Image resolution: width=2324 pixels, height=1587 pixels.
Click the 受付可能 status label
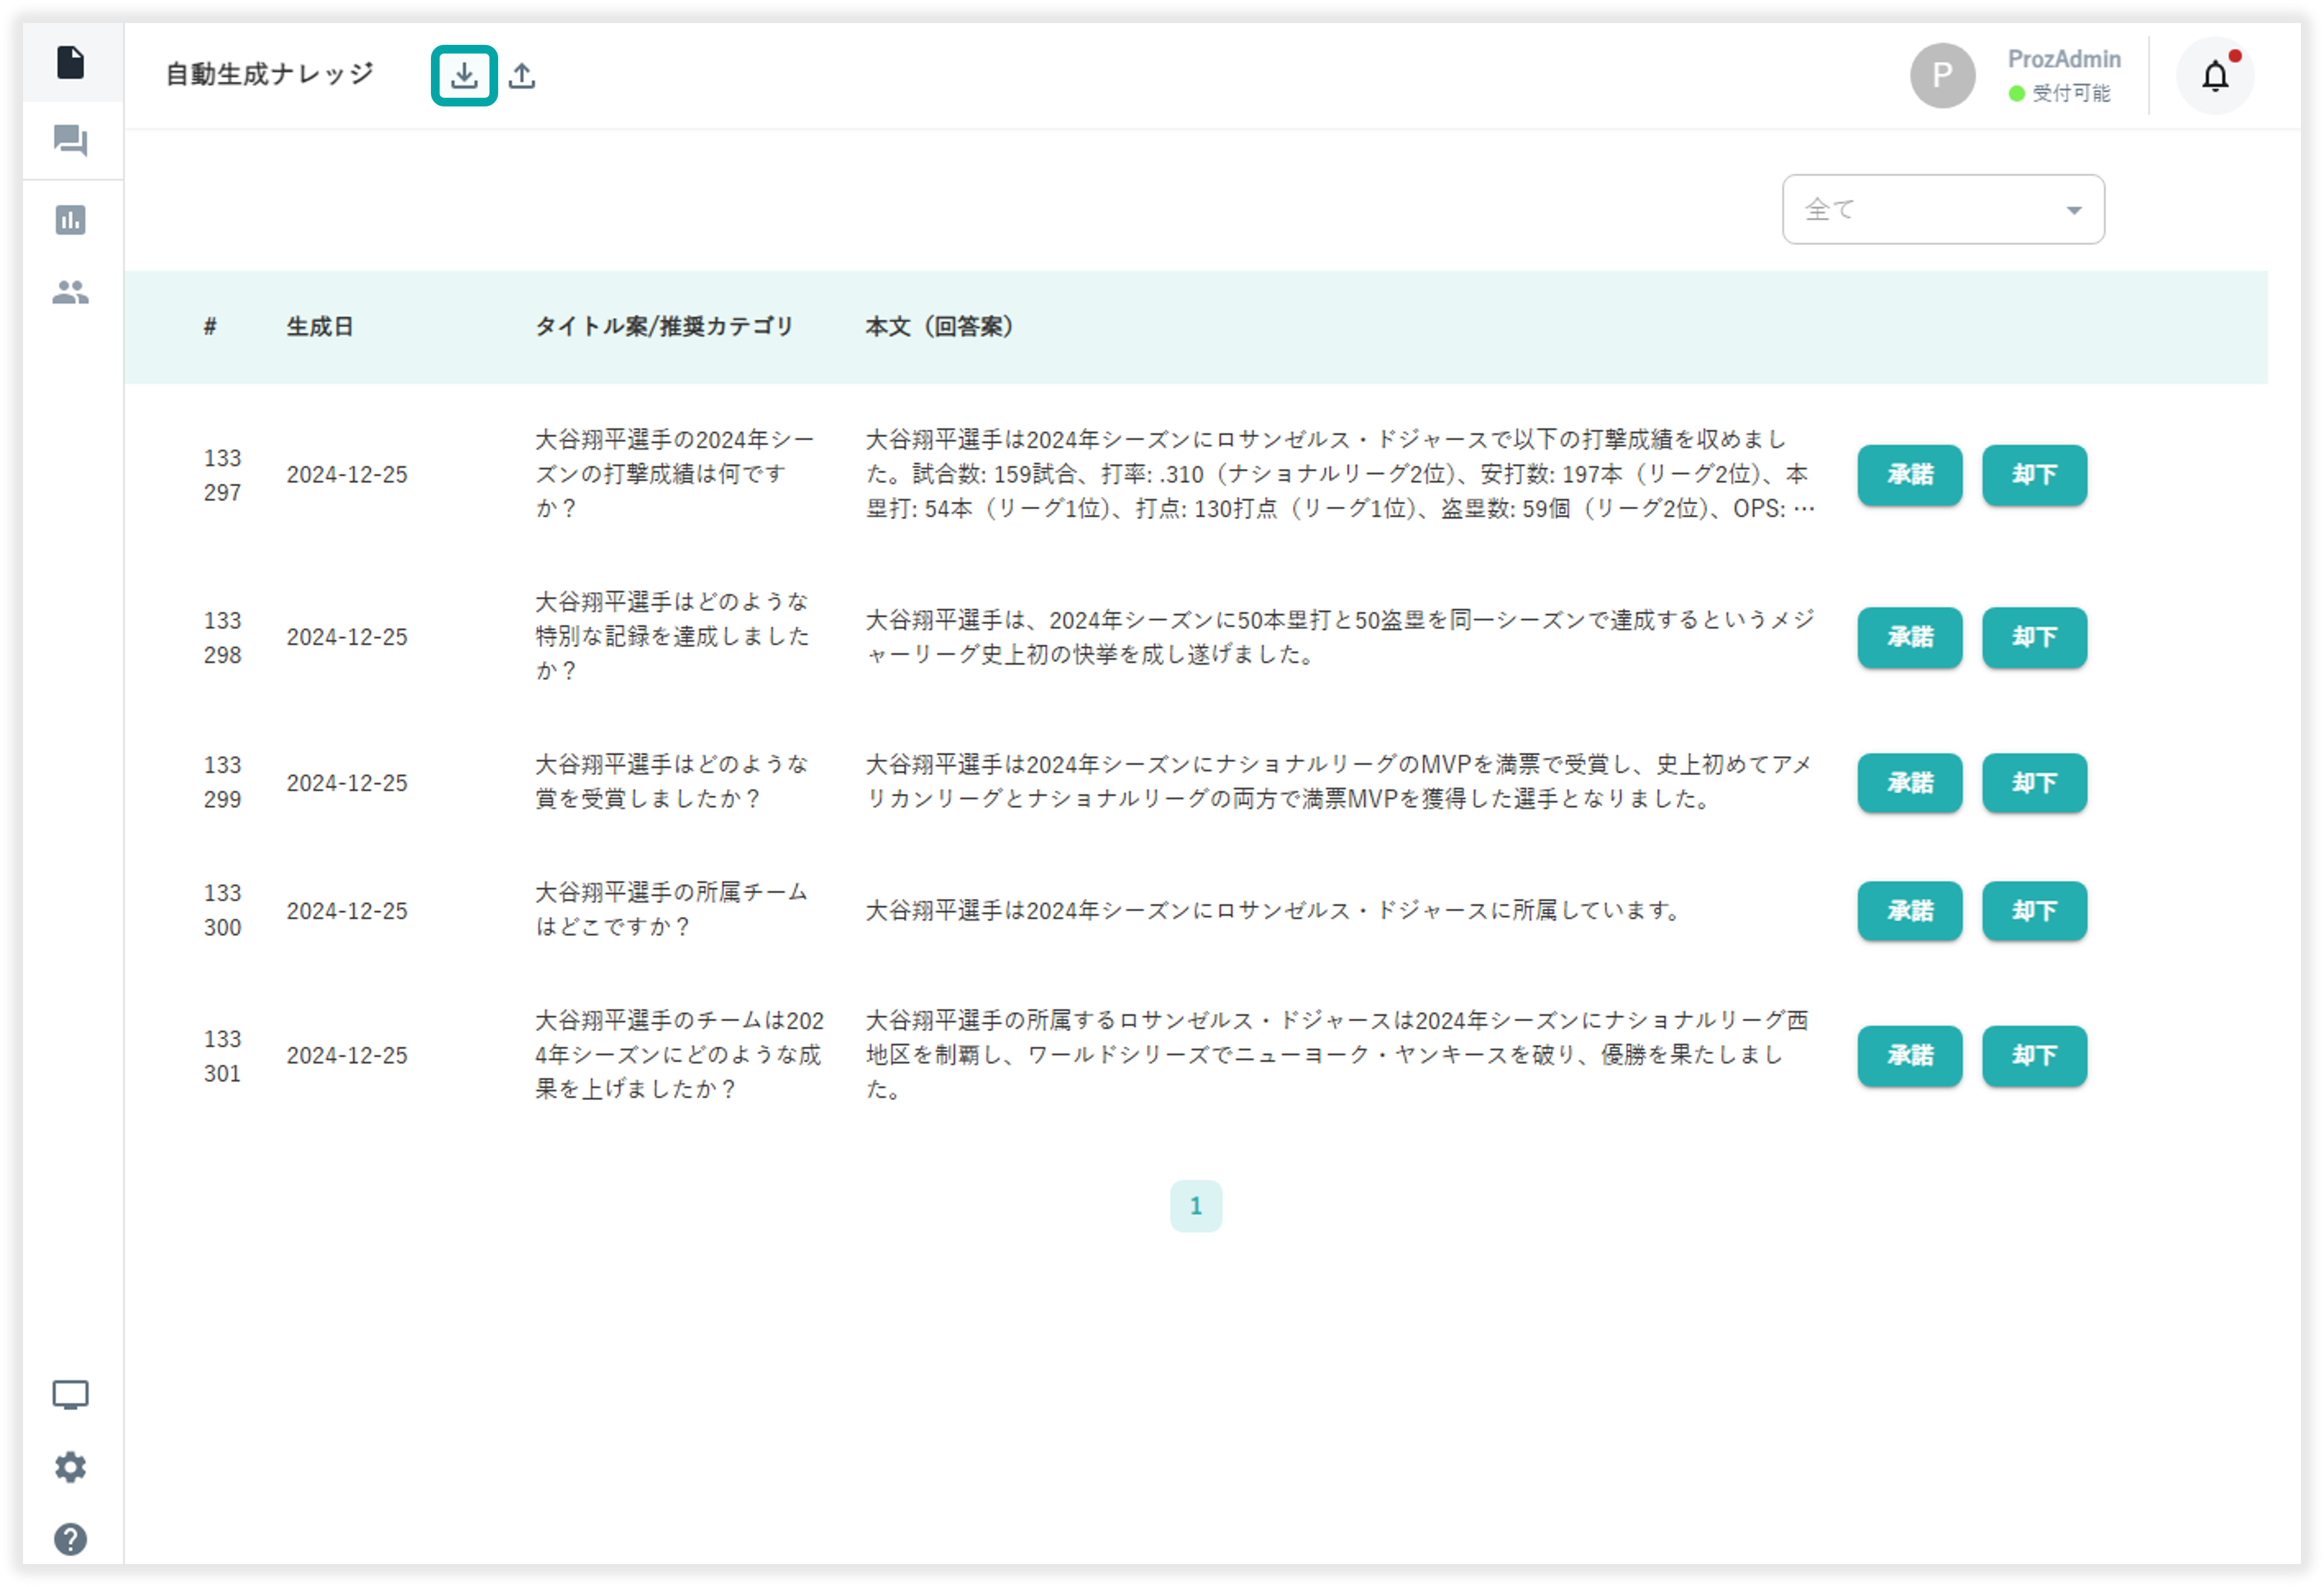pos(2071,93)
